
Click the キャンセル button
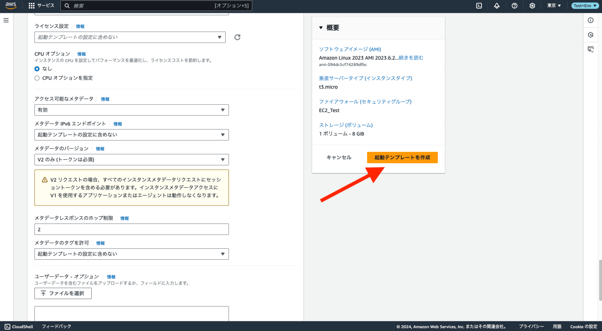click(x=339, y=157)
